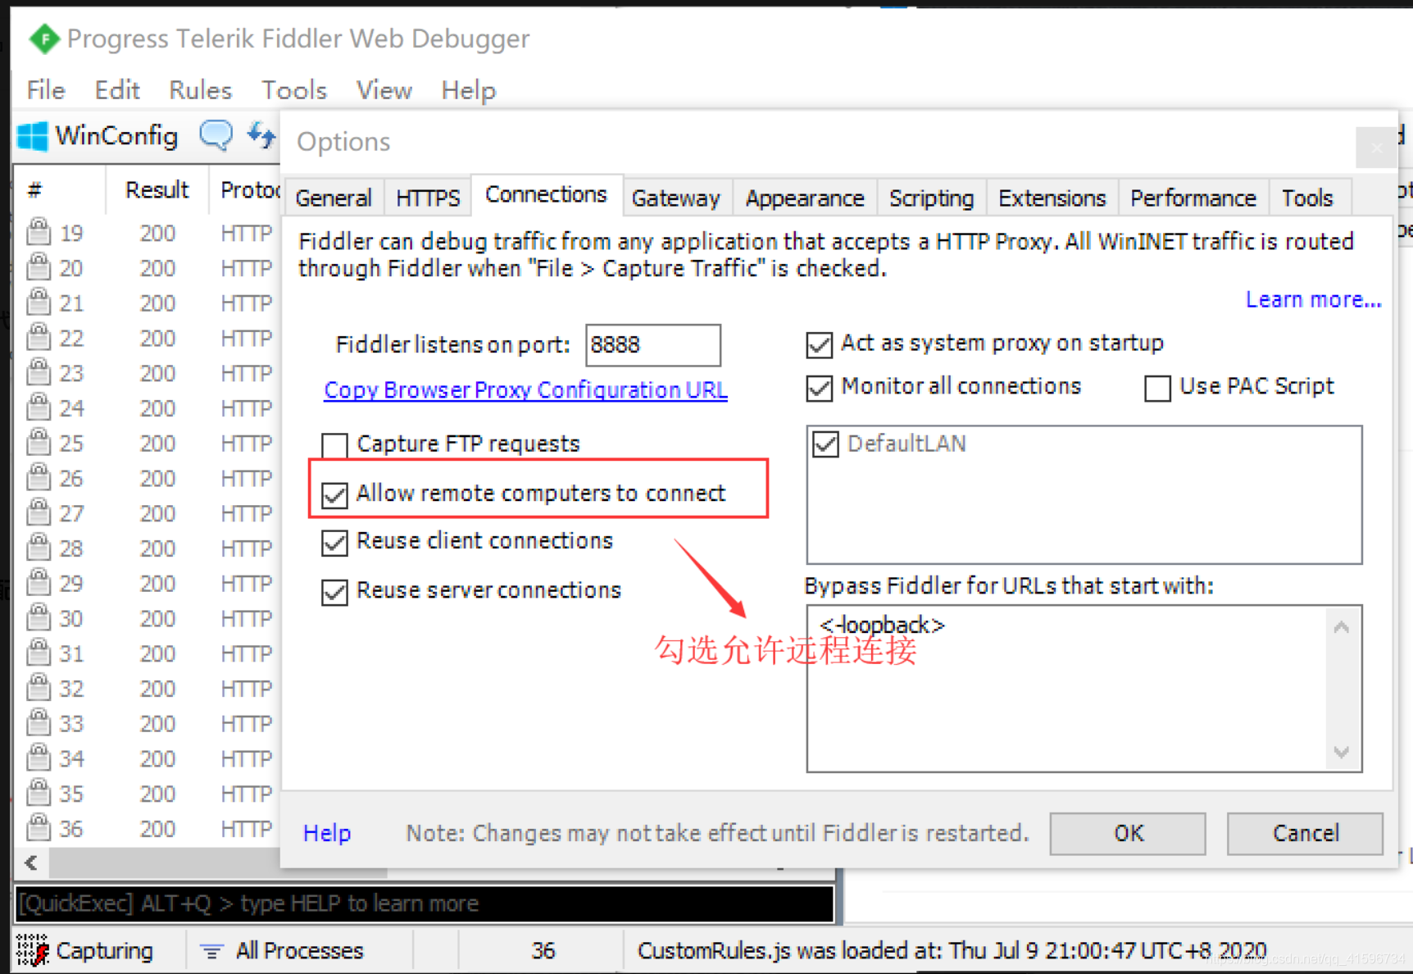Image resolution: width=1413 pixels, height=974 pixels.
Task: Click the Fiddler application logo icon
Action: click(44, 39)
